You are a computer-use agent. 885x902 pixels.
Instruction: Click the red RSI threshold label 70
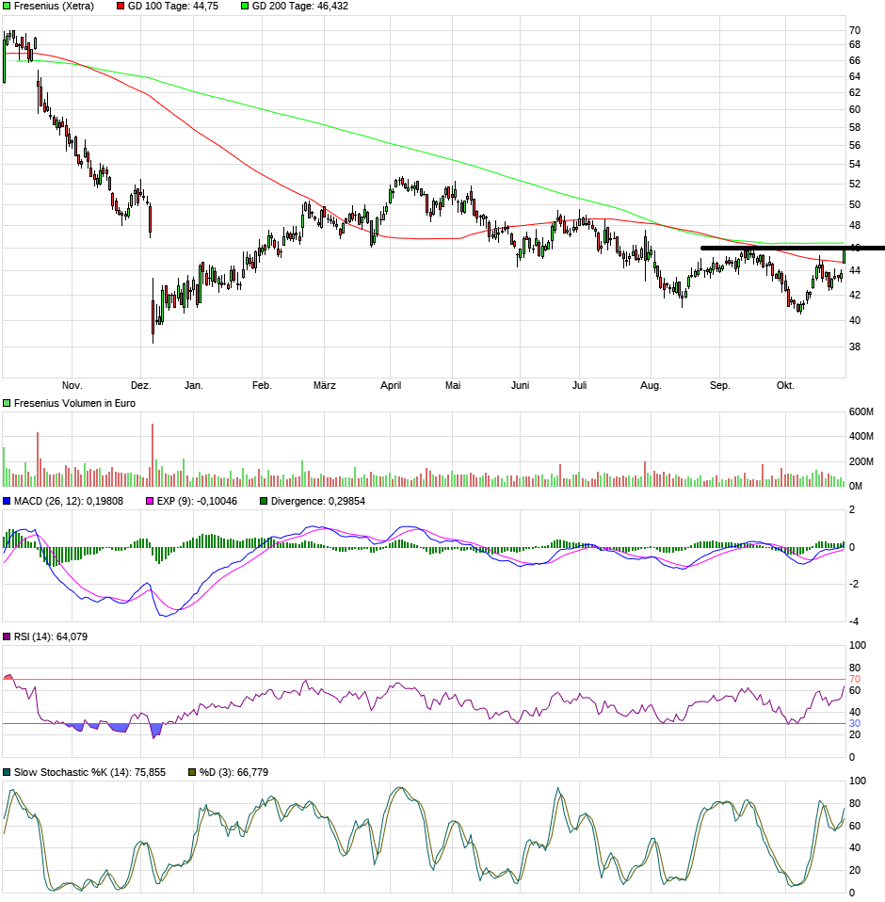[x=855, y=680]
